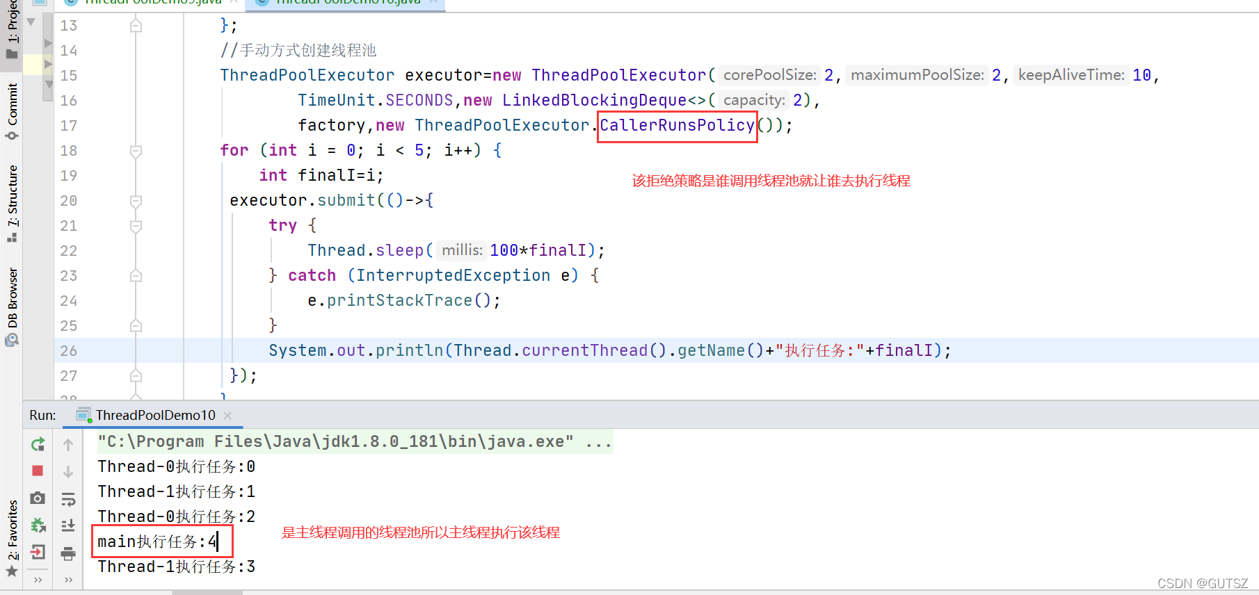Close the ThreadPoolDemo10 run tab
Image resolution: width=1259 pixels, height=595 pixels.
coord(227,415)
